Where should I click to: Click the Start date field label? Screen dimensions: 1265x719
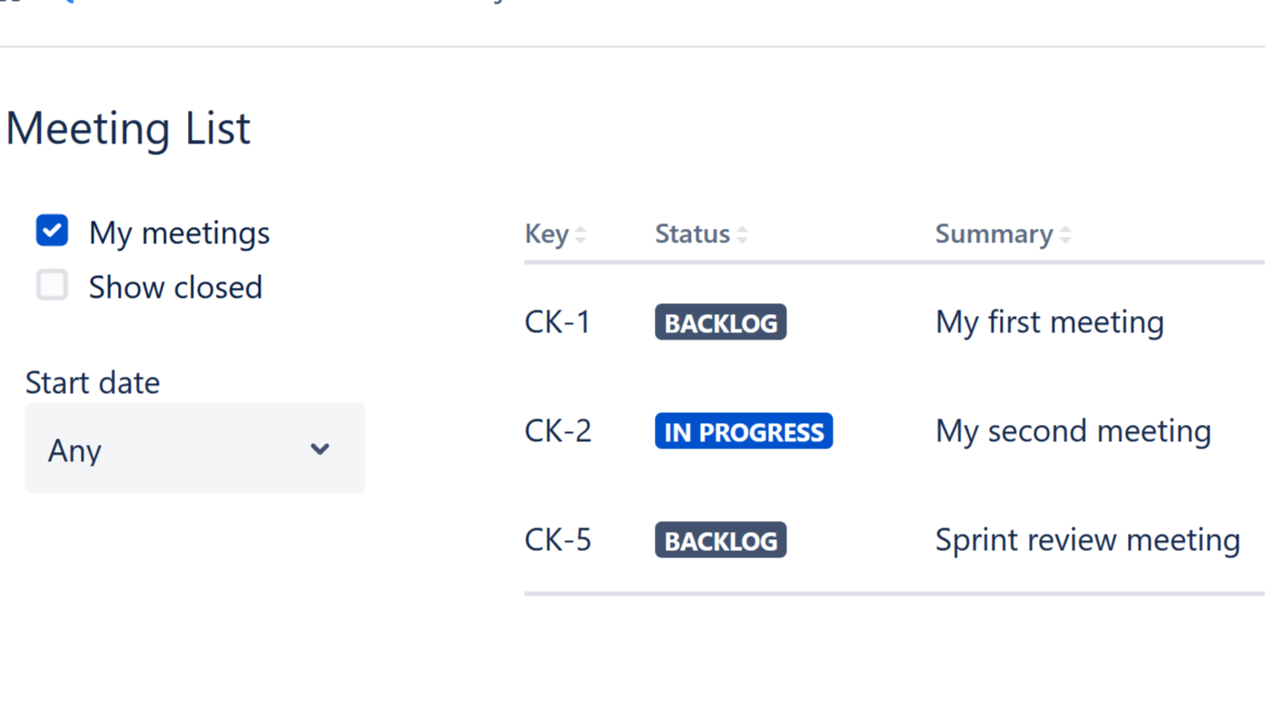tap(93, 383)
